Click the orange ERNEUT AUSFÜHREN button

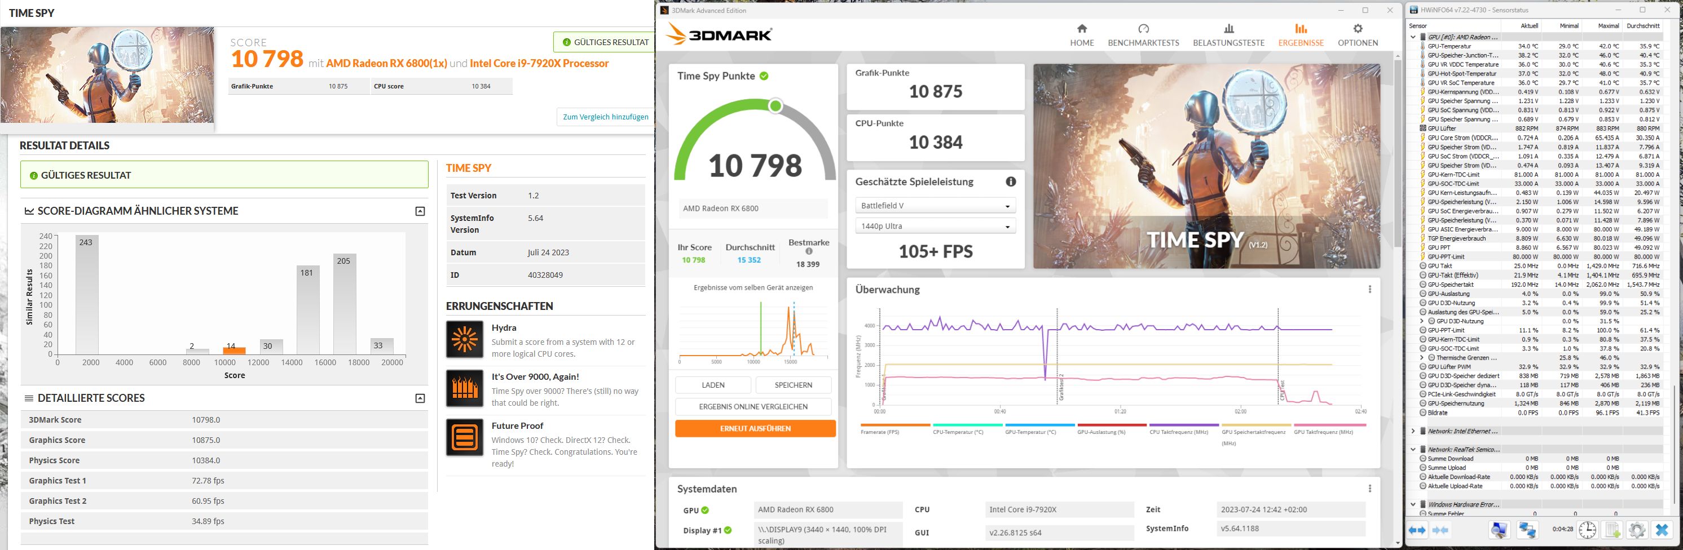(x=755, y=429)
